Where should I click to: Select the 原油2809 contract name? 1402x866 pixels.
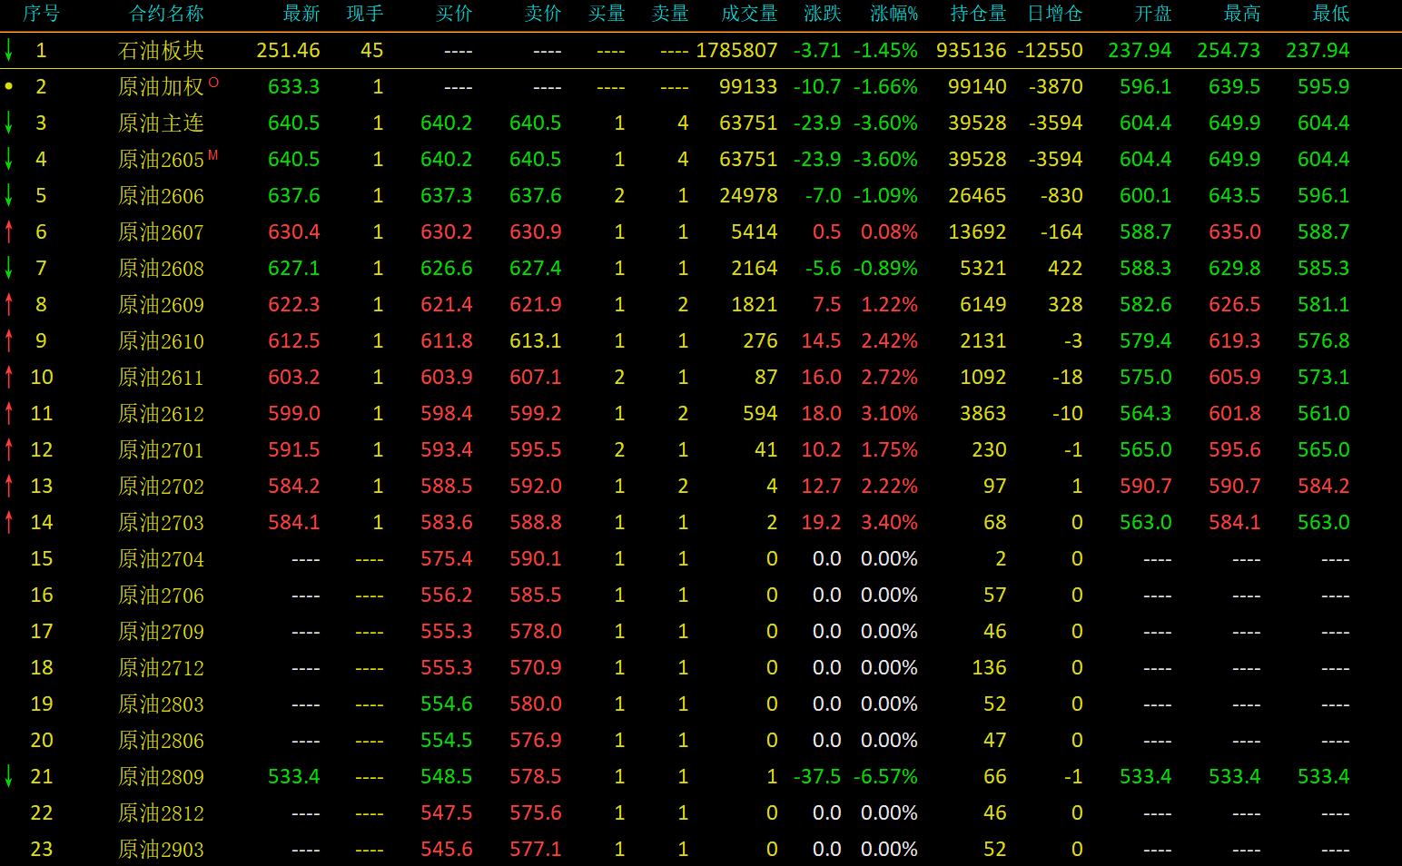coord(161,777)
